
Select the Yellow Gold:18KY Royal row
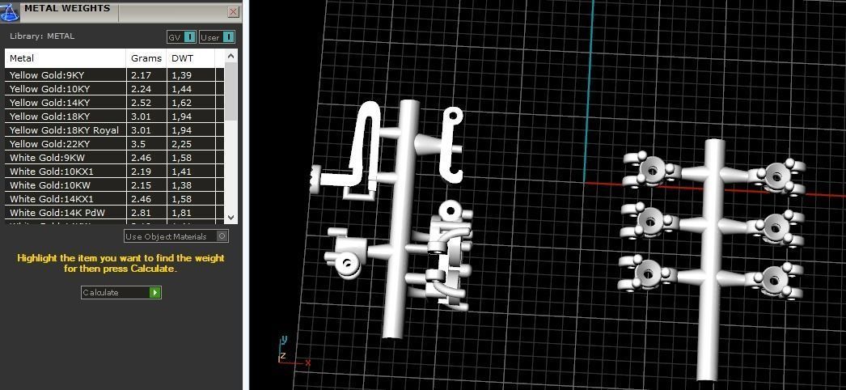coord(114,130)
